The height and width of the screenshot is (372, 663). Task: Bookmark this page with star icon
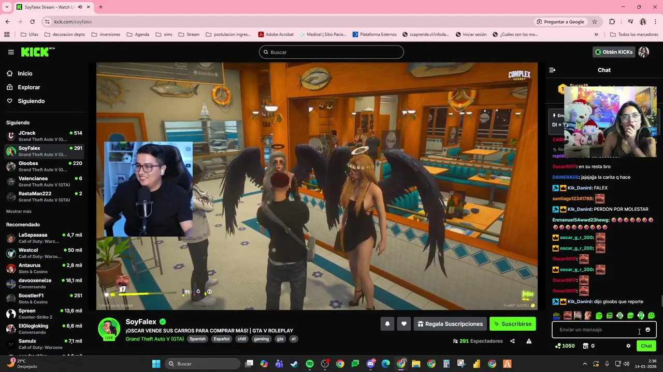595,22
